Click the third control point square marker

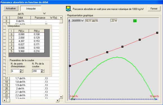107,52
